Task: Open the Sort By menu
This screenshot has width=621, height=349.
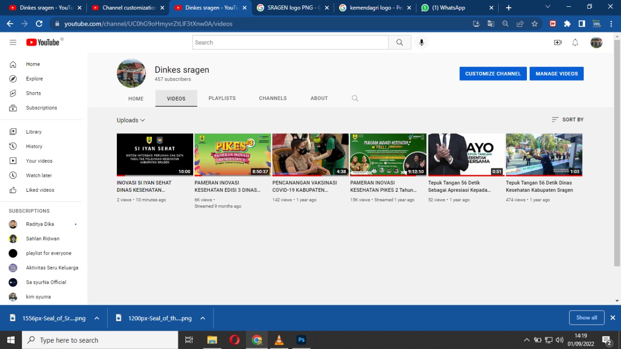Action: (x=568, y=119)
